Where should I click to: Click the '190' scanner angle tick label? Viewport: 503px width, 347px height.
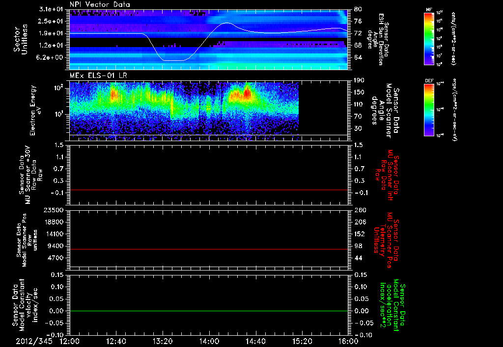click(x=360, y=80)
